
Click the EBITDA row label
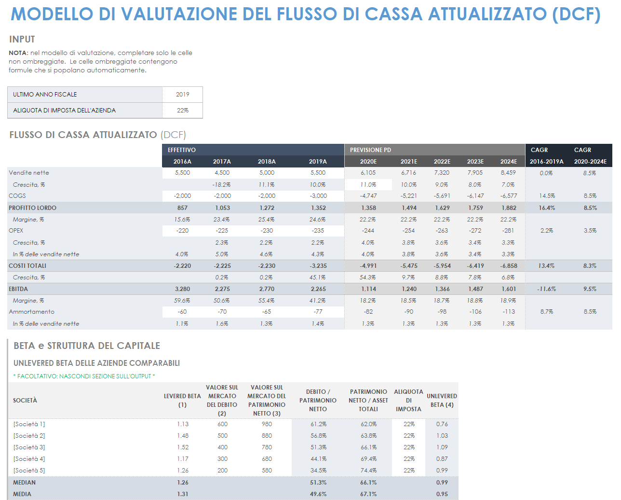pos(18,289)
